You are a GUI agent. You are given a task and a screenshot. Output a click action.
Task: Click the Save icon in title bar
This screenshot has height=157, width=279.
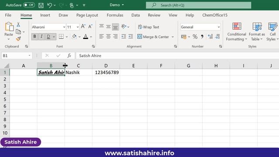point(41,5)
